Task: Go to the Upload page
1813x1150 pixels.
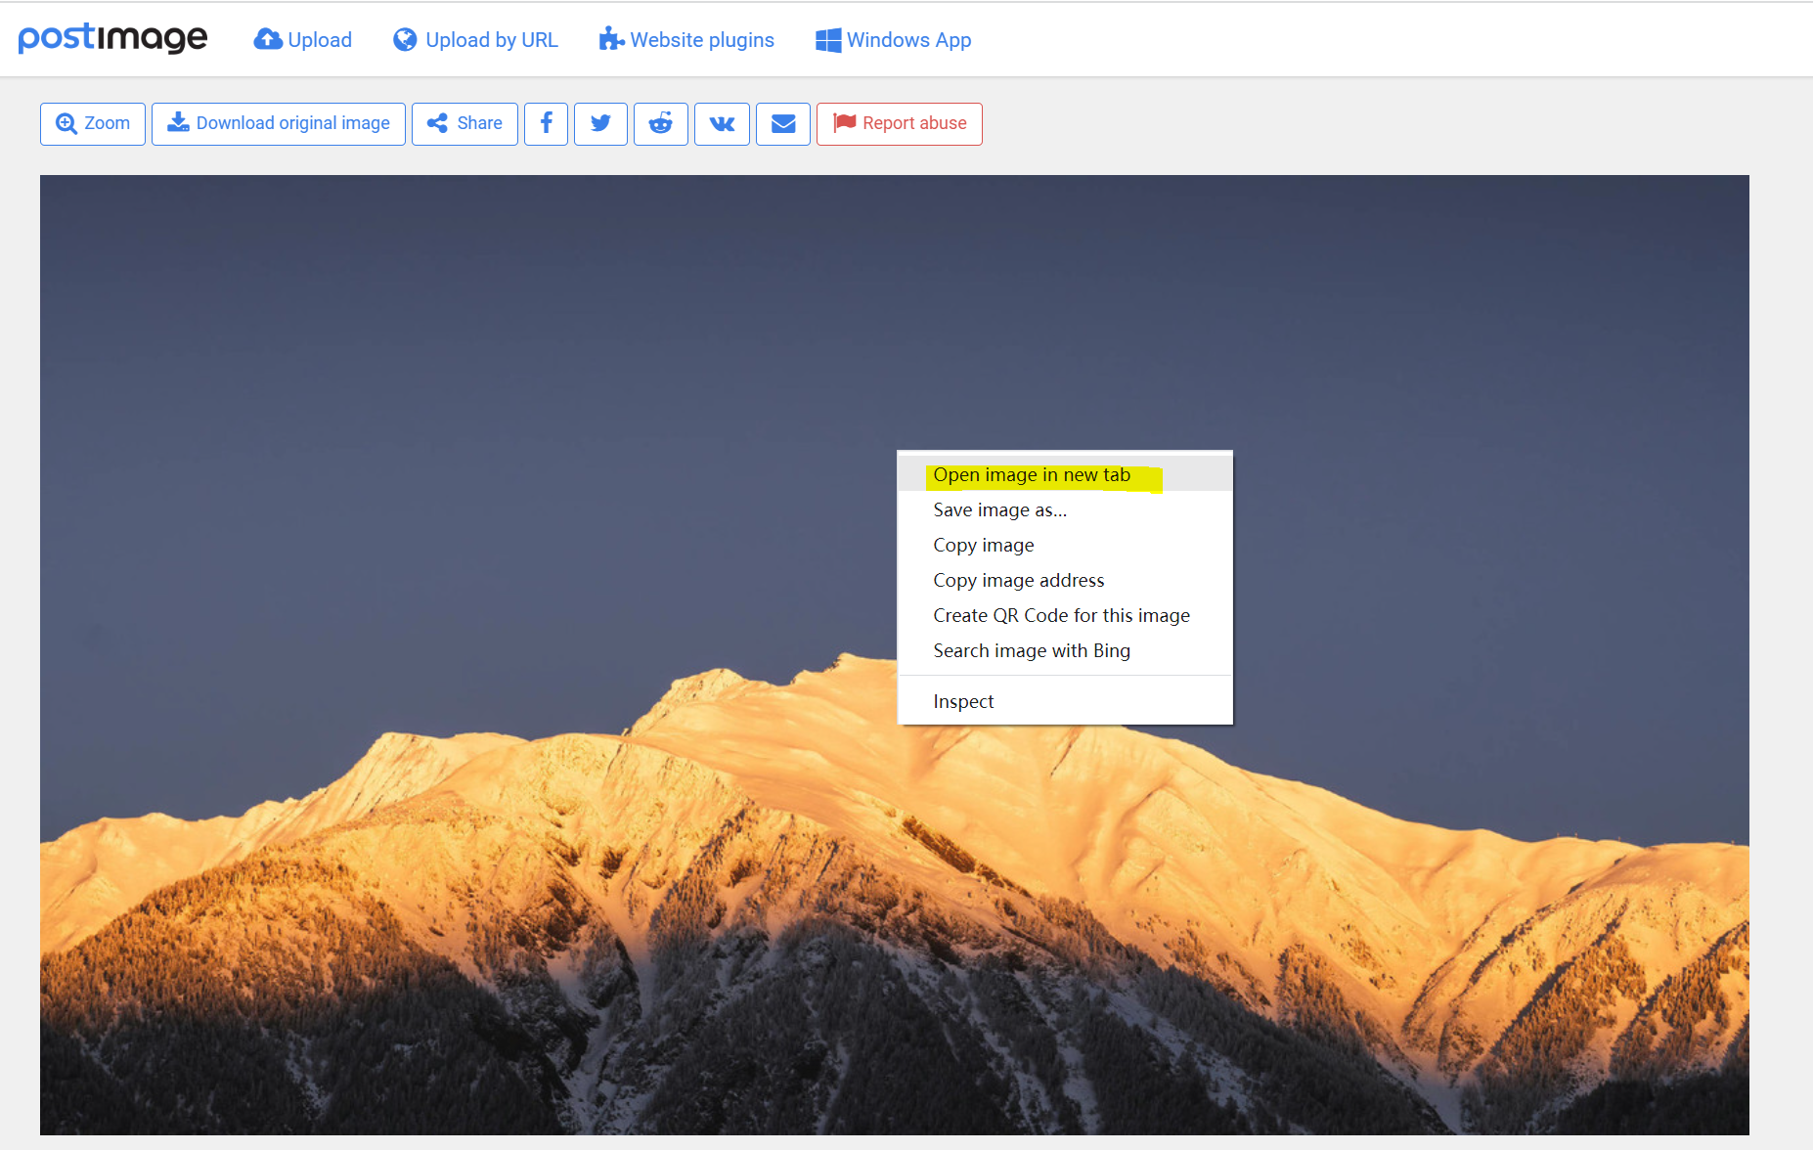Action: point(303,40)
